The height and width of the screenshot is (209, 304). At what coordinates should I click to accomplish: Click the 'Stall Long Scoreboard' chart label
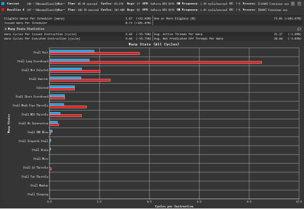(x=32, y=61)
